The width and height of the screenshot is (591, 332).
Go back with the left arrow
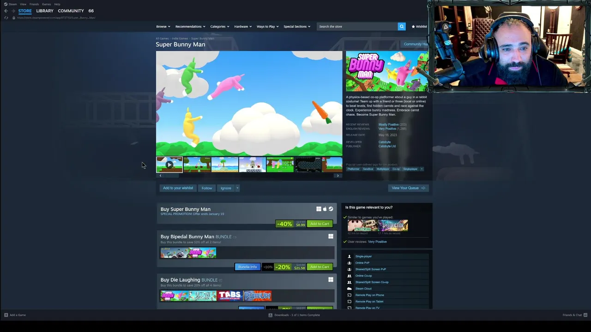pos(6,11)
